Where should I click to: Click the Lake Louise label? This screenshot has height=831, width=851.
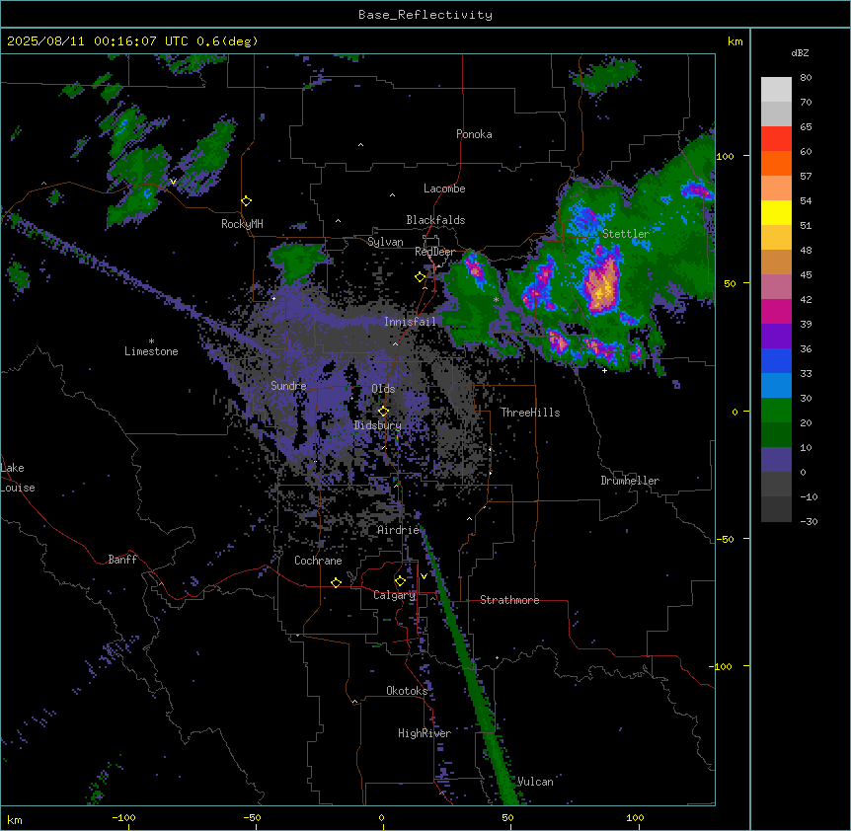click(18, 478)
